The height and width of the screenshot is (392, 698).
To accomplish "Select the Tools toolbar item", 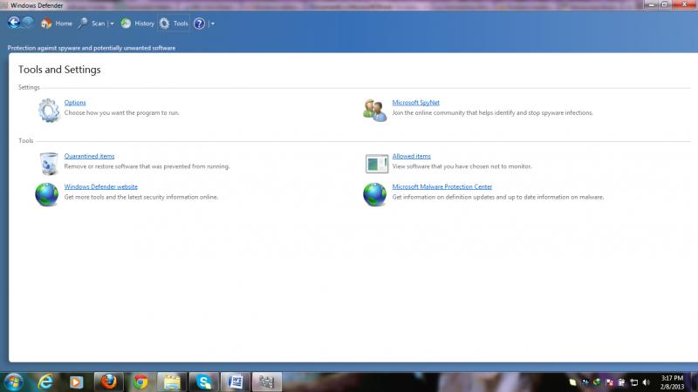I will pos(174,24).
